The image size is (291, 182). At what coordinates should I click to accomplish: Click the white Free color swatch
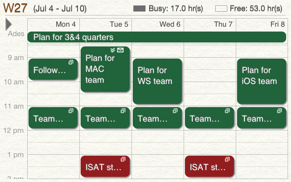point(221,8)
